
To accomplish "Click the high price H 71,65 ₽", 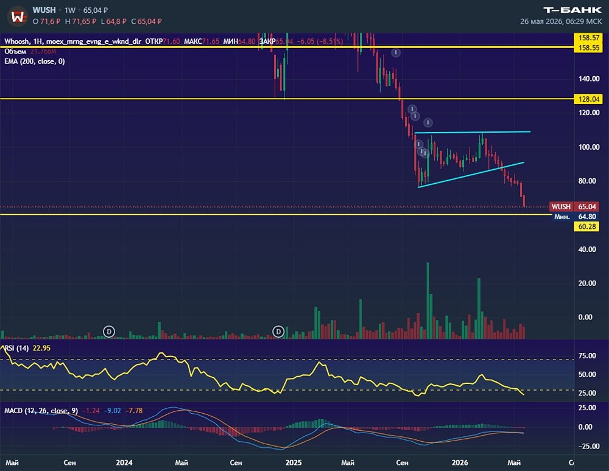I will pos(80,21).
